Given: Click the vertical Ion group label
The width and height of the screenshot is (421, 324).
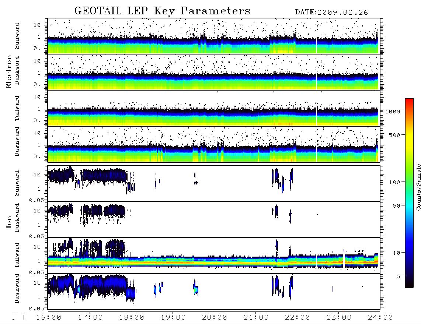Looking at the screenshot, I should click(9, 222).
